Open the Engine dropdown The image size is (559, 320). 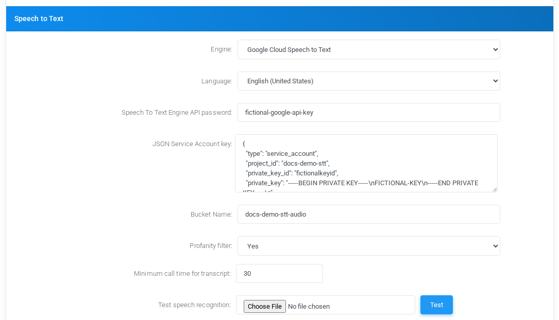[x=368, y=49]
